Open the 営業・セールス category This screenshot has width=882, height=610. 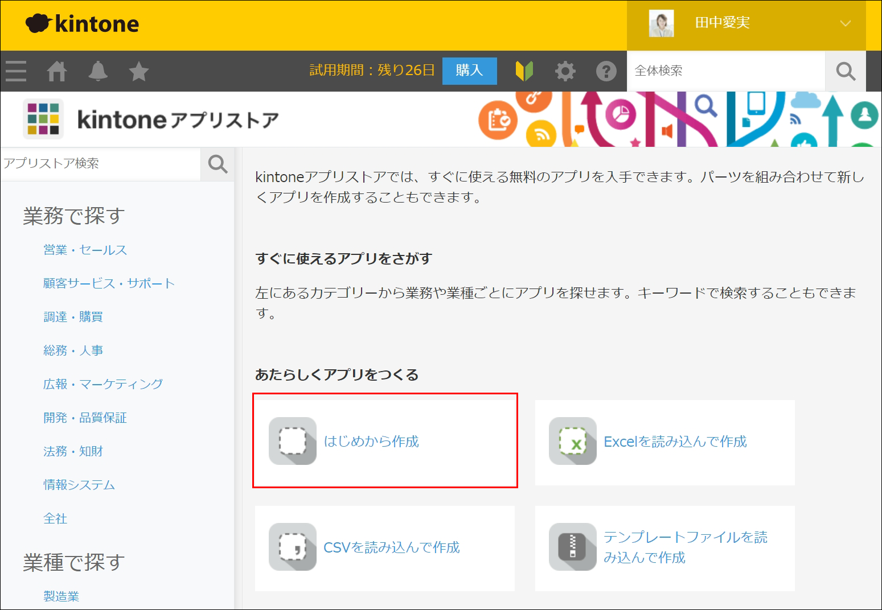pyautogui.click(x=85, y=250)
